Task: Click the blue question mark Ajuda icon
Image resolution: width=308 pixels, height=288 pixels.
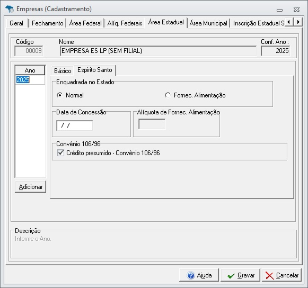Action: (x=191, y=275)
